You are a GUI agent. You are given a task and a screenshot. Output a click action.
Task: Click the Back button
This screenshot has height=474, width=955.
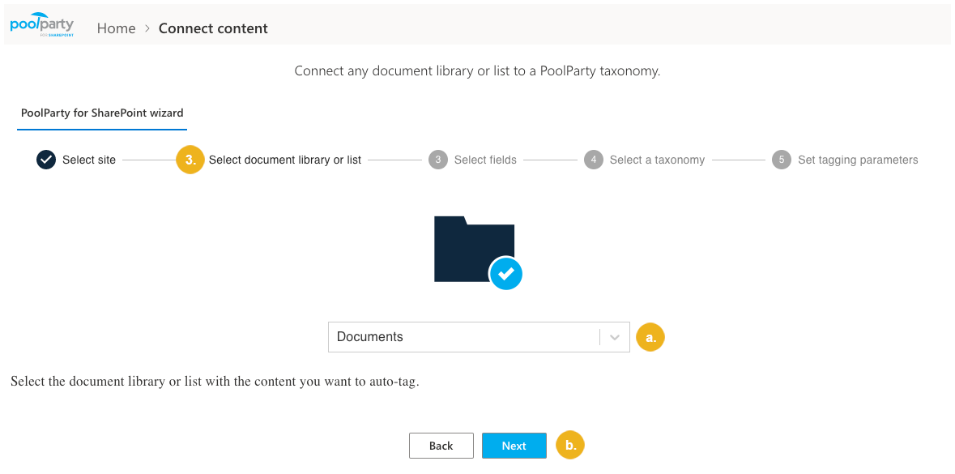point(441,446)
